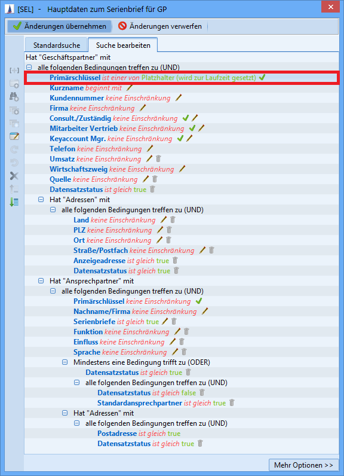Toggle green checkmark on Consult./Zuständig row
Viewport: 344px width, 476px height.
(186, 118)
